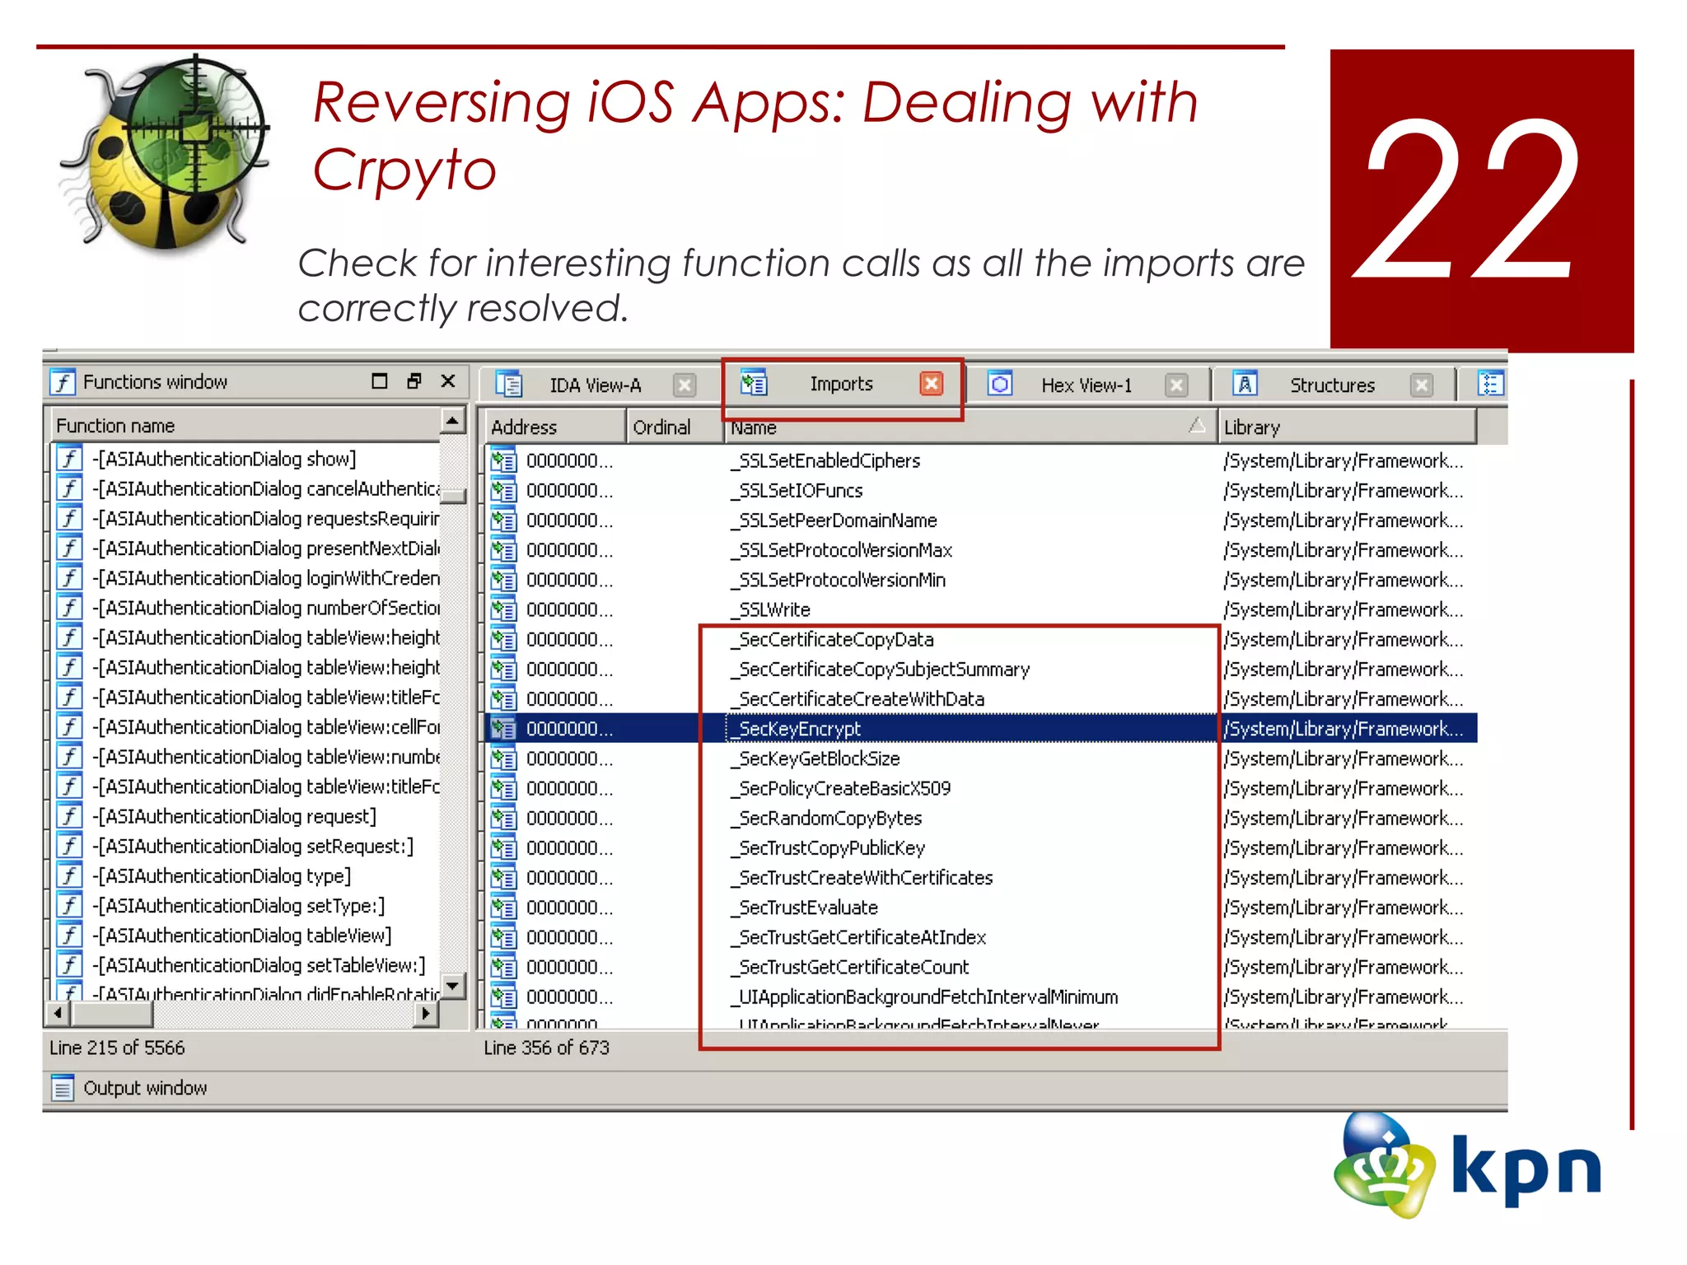Select the _SSLSetEnabledCiphers import
Screen dimensions: 1687x1265
click(825, 460)
